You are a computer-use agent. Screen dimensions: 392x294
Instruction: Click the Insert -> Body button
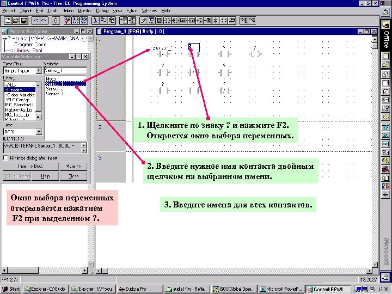pyautogui.click(x=30, y=166)
